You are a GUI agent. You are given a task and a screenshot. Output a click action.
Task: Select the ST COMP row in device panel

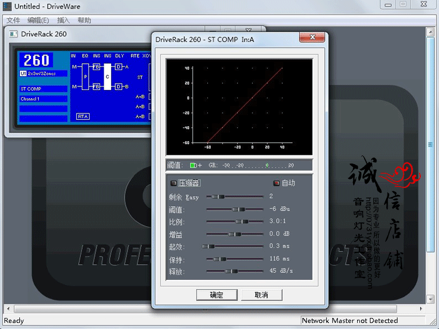(43, 89)
